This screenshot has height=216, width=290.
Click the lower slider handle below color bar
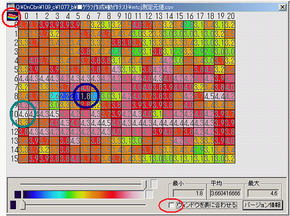tap(23, 205)
